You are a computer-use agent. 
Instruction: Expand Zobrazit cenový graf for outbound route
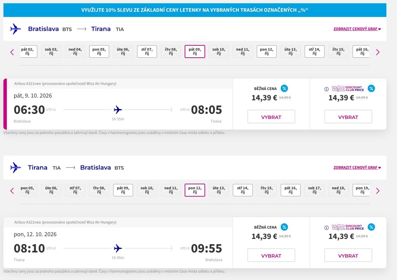coord(357,29)
